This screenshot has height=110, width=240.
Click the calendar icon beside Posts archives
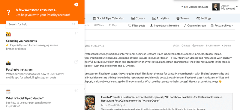point(212,26)
